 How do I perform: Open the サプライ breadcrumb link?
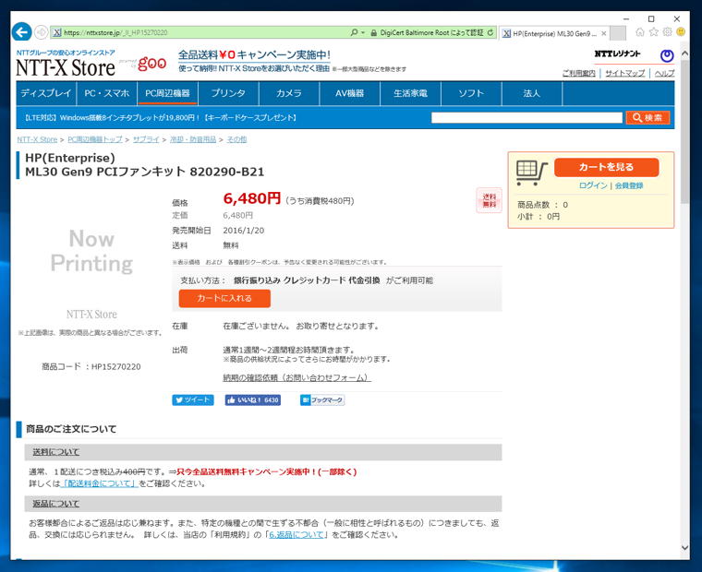146,139
